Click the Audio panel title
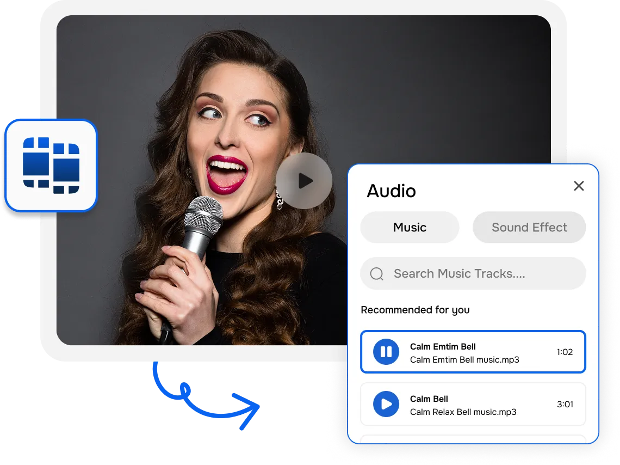Viewport: 620px width, 465px height. click(x=392, y=191)
